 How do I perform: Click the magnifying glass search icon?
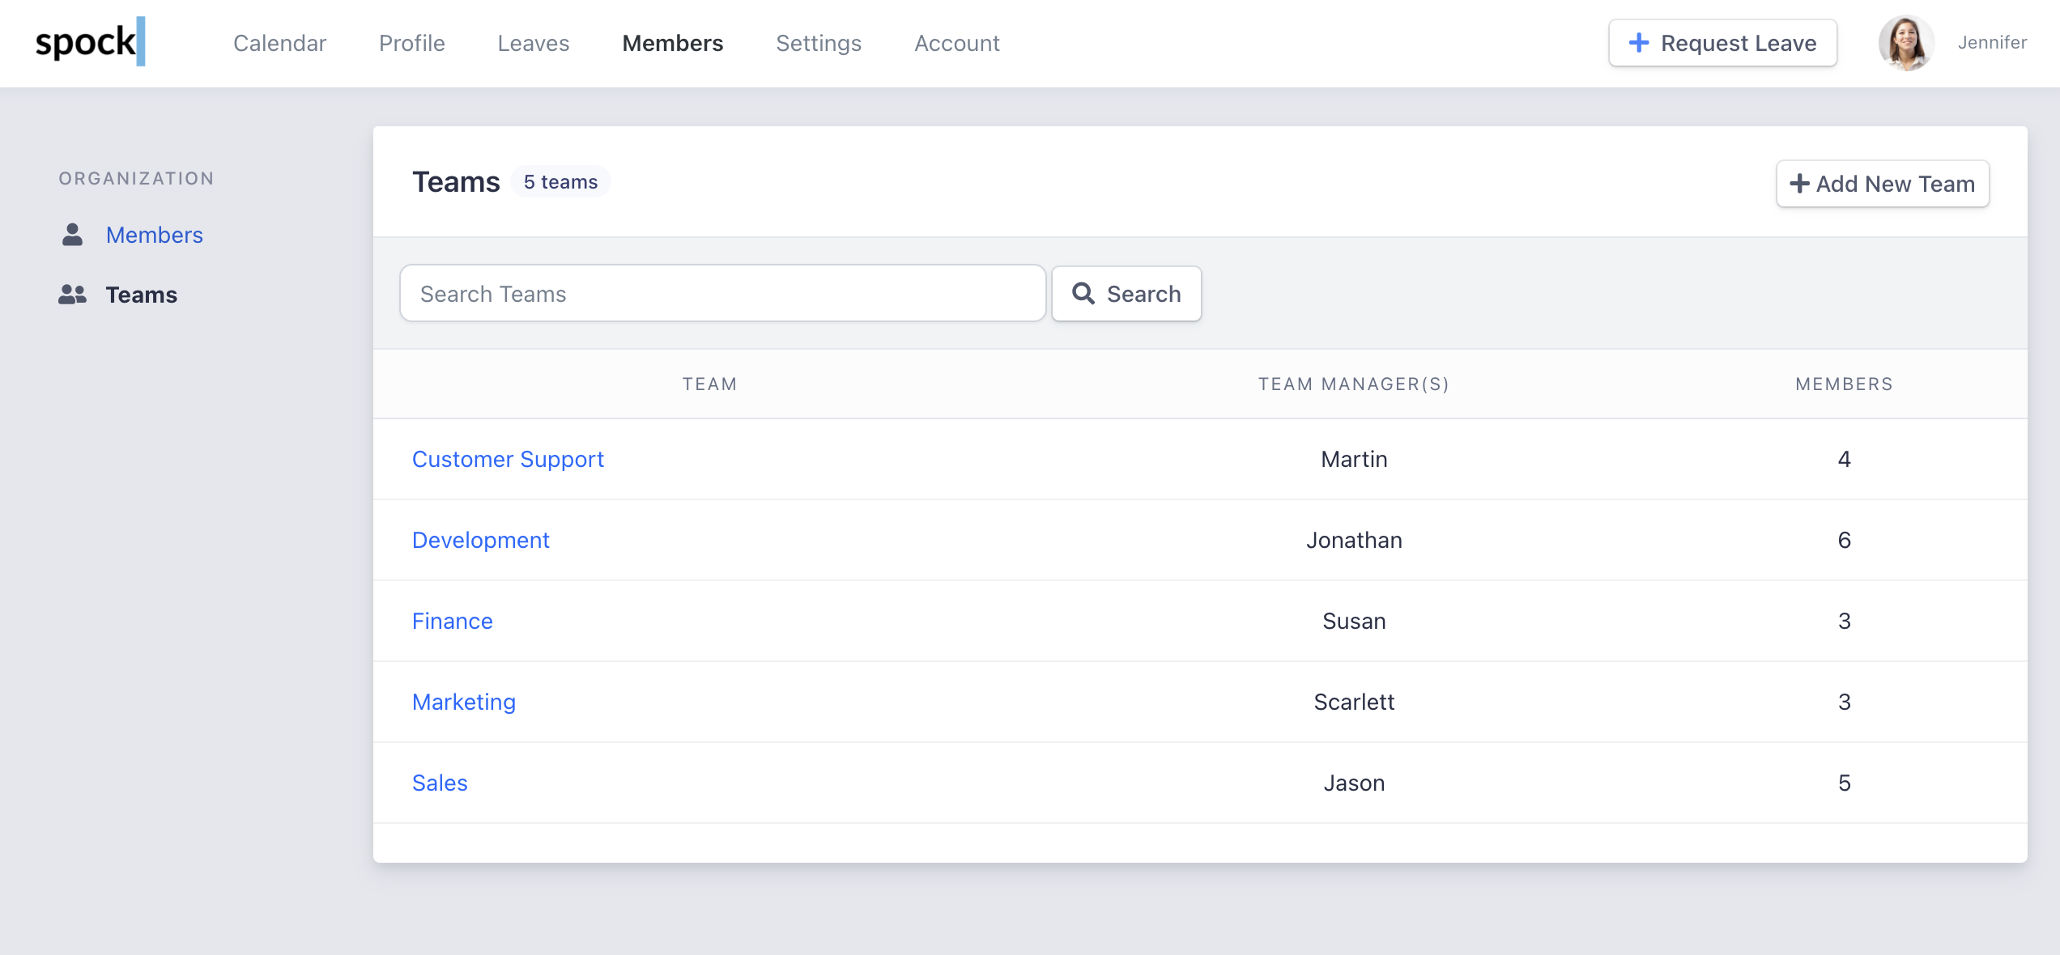click(1083, 294)
